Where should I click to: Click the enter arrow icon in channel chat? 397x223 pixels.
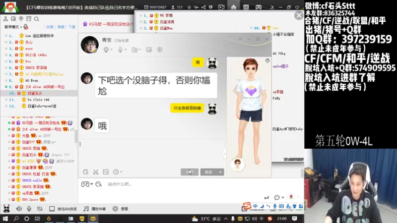[266, 197]
